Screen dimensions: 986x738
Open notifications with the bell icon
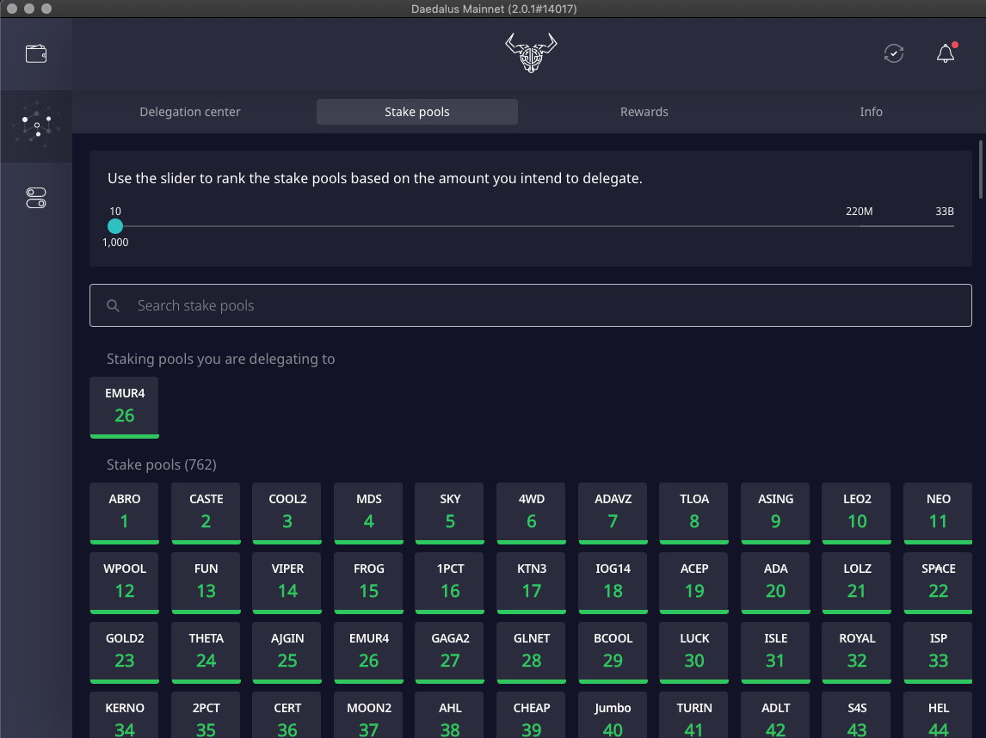coord(946,53)
